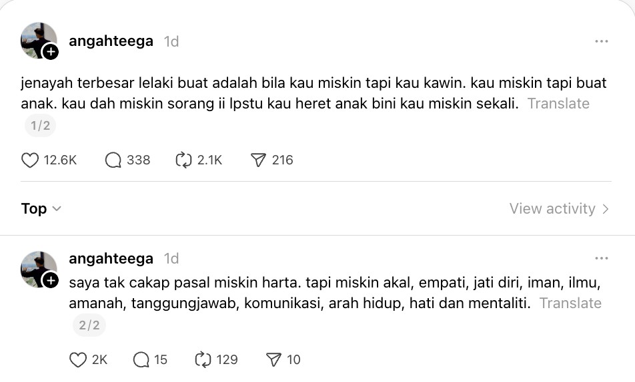
Task: Like the reply post with 2K likes
Action: coord(78,360)
